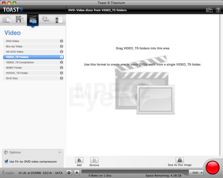The height and width of the screenshot is (178, 223).
Task: Click the drop area clapperboard image
Action: pyautogui.click(x=145, y=85)
